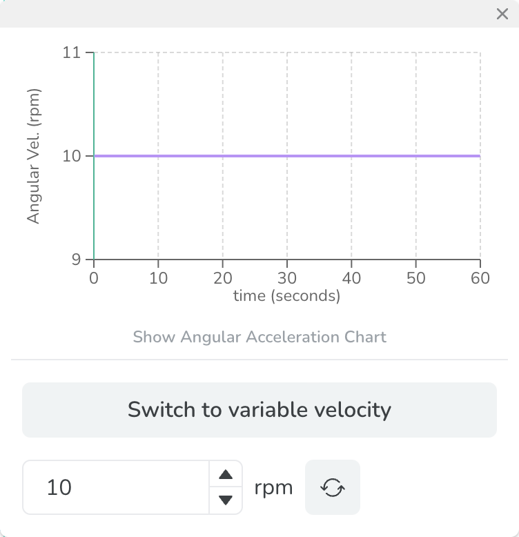The image size is (519, 537).
Task: Show the Angular Acceleration Chart
Action: [x=259, y=338]
